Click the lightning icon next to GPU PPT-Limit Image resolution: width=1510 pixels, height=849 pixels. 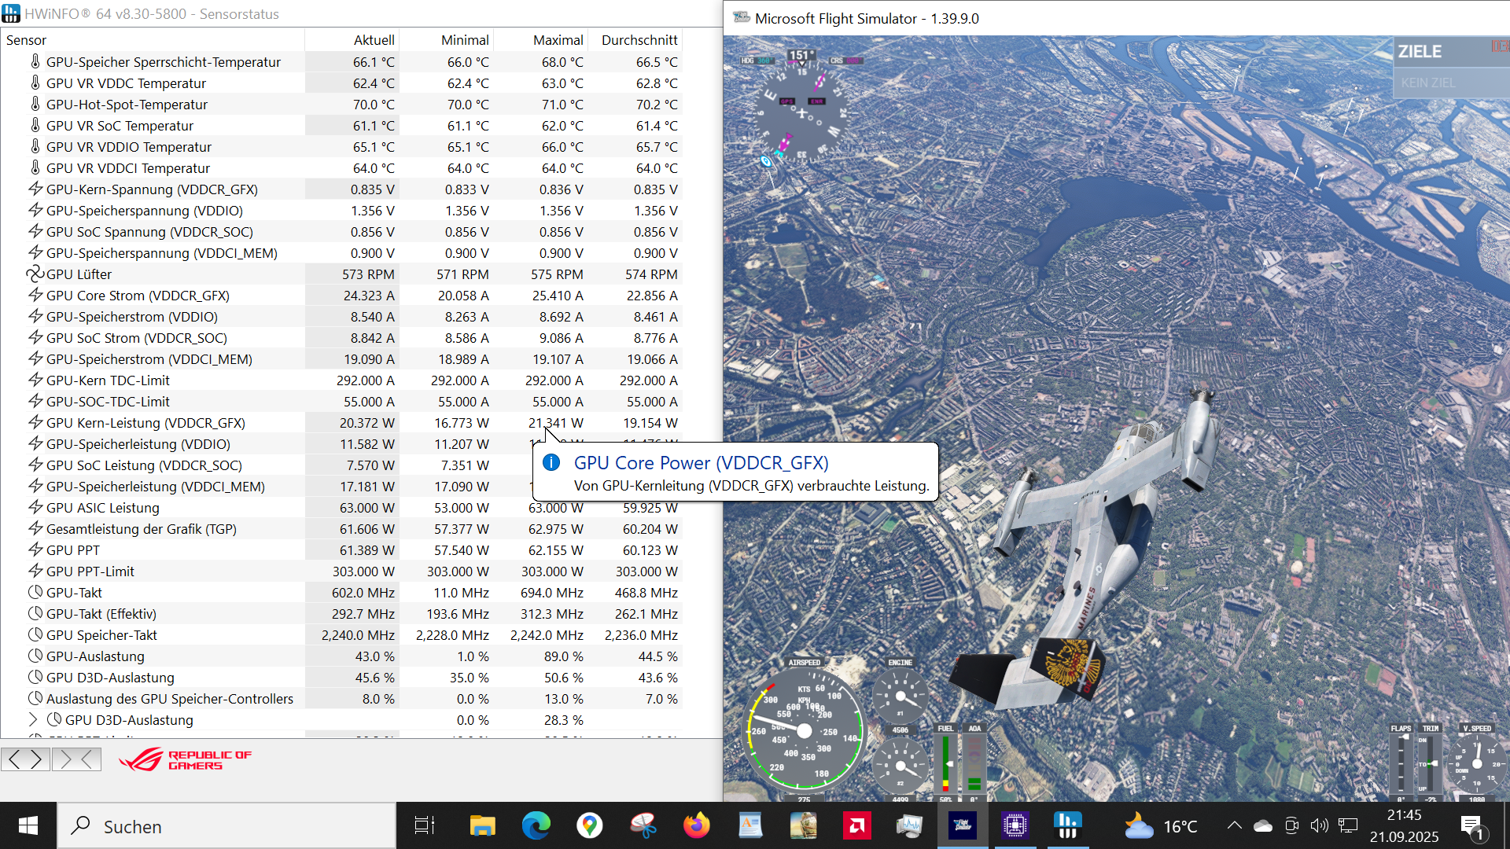pos(35,571)
